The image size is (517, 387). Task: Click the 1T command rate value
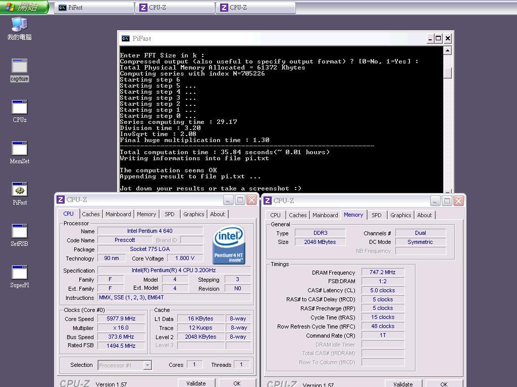[383, 335]
